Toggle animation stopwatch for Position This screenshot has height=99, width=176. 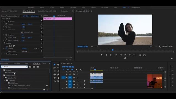coord(6,24)
